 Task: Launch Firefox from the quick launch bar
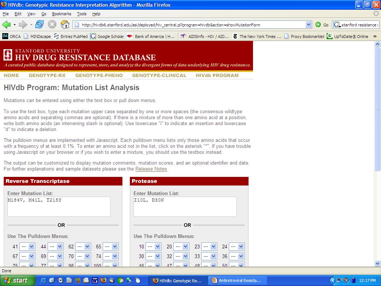click(x=103, y=280)
